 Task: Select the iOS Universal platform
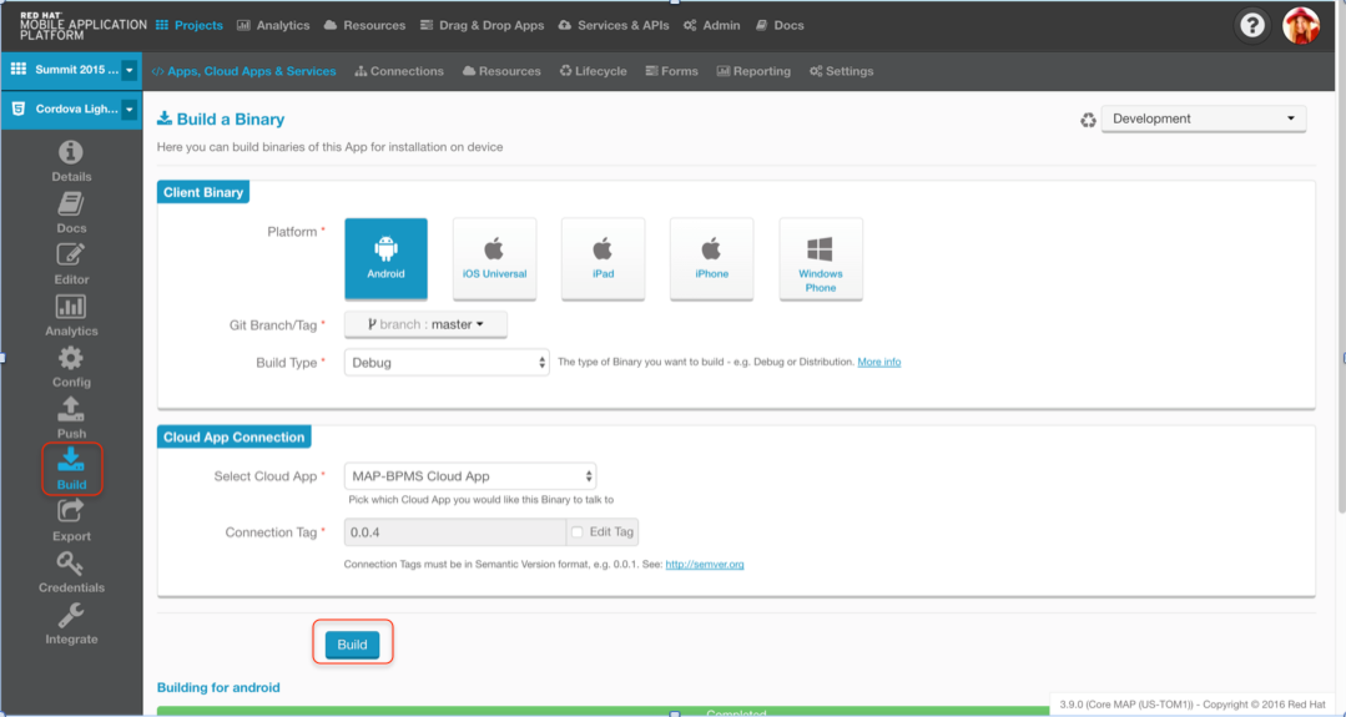click(x=494, y=259)
